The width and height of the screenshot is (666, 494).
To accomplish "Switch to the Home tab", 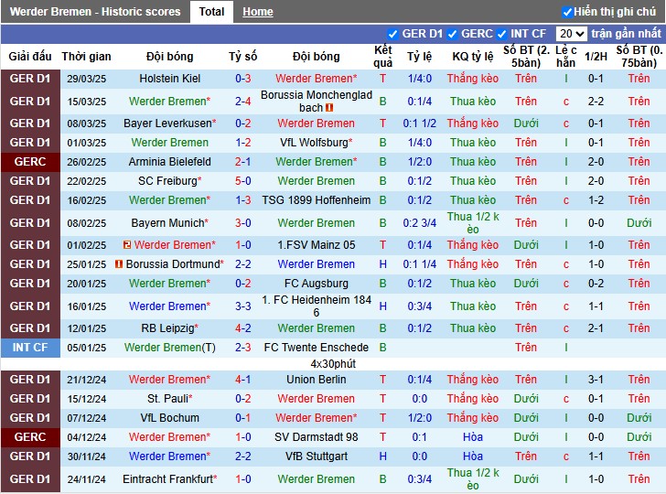I will [x=258, y=12].
